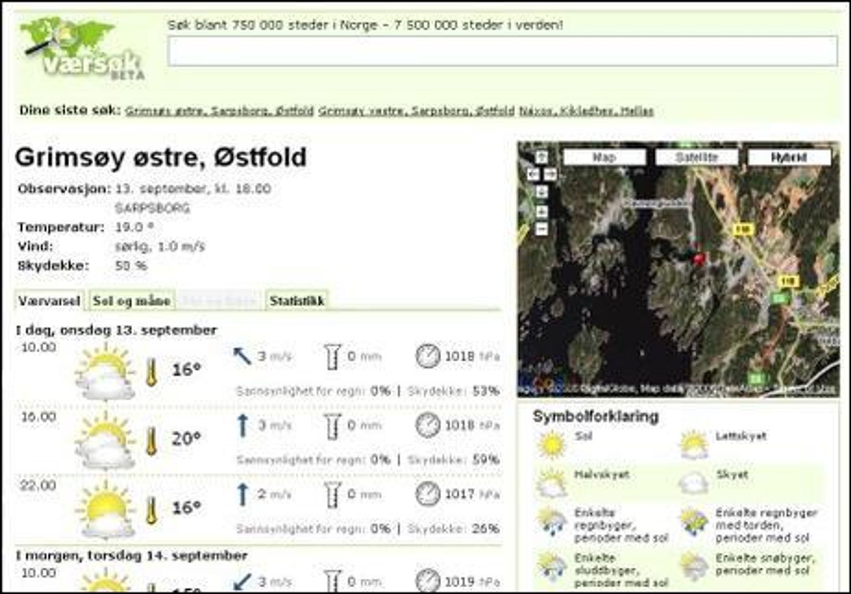
Task: Pan the map left with arrow
Action: tap(533, 174)
